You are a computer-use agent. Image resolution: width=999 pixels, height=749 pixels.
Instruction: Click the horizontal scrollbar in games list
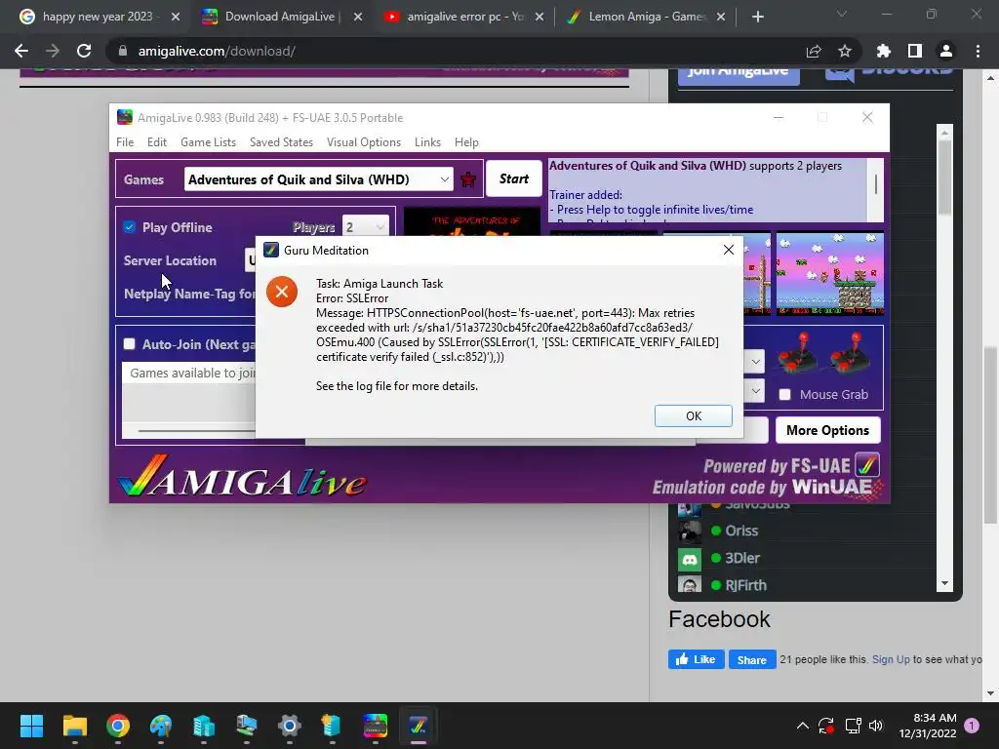196,431
